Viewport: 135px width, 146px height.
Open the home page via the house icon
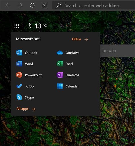tap(44, 5)
